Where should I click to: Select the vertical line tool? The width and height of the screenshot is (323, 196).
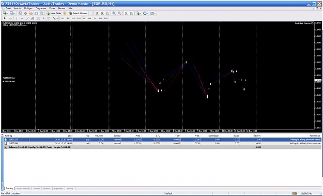17,18
